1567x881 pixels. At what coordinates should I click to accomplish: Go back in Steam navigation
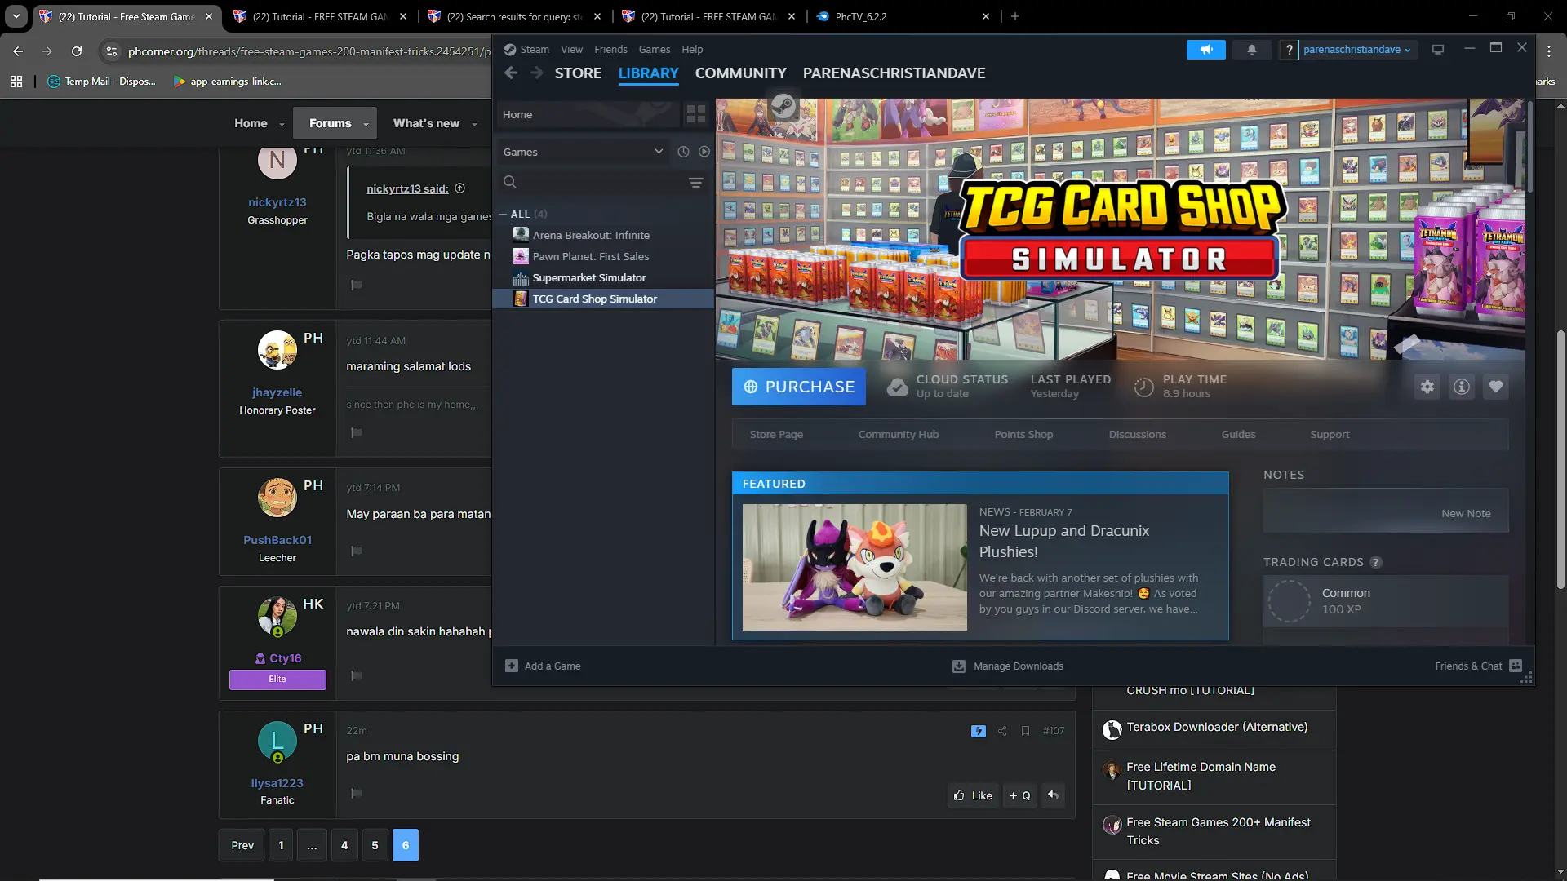click(511, 73)
